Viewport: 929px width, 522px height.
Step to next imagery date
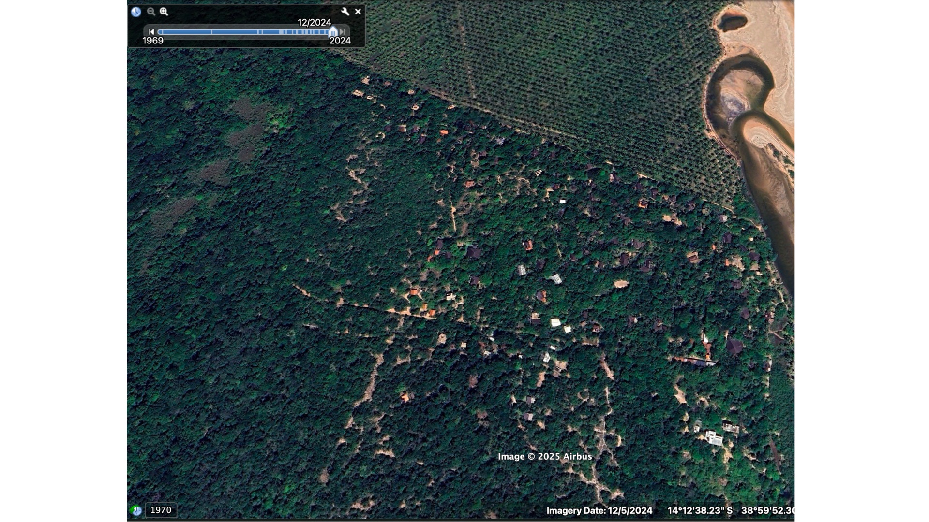[x=342, y=32]
